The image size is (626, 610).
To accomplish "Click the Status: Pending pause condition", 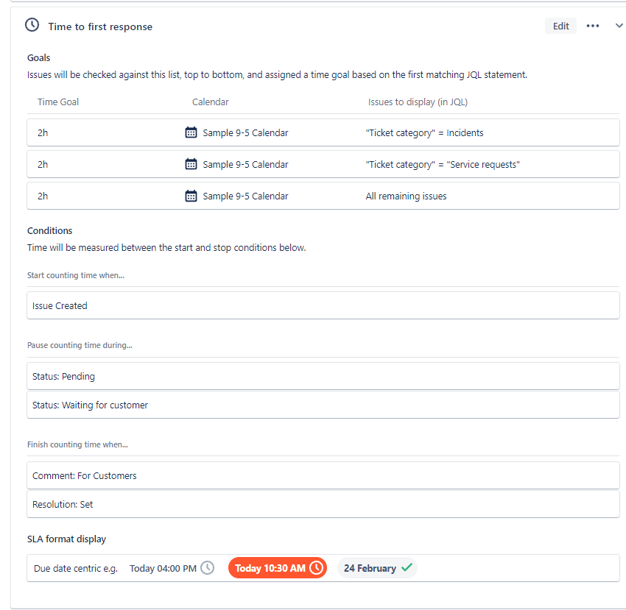I will click(323, 376).
